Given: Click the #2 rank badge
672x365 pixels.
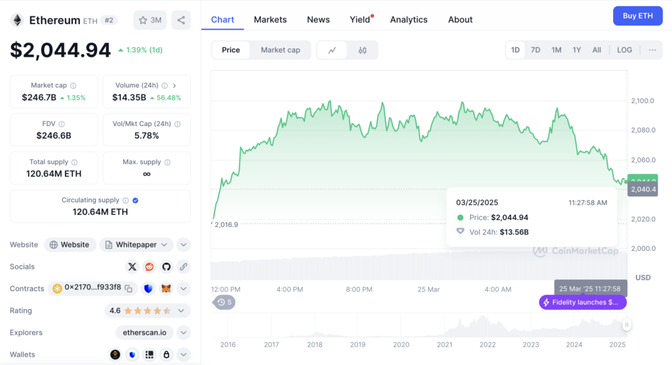Looking at the screenshot, I should pyautogui.click(x=110, y=20).
